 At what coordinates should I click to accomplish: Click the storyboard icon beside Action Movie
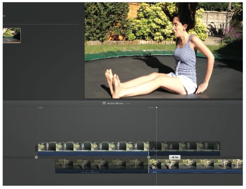(104, 103)
